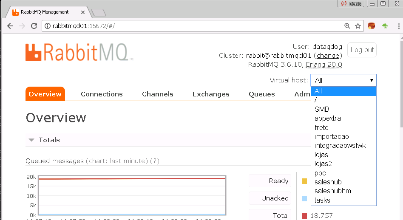
Task: Bookmark this page with the star icon
Action: click(x=358, y=26)
